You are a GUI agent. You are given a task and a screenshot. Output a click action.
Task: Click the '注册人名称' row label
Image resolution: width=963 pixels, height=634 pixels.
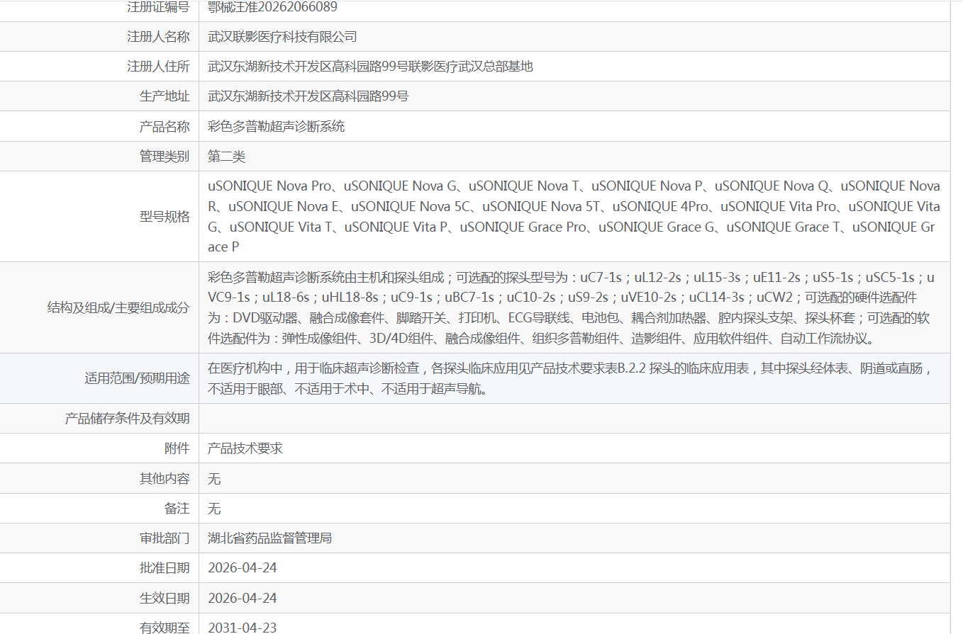158,37
